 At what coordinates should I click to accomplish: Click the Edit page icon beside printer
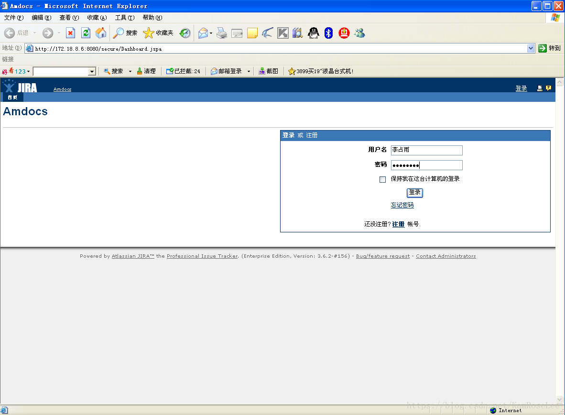tap(237, 33)
